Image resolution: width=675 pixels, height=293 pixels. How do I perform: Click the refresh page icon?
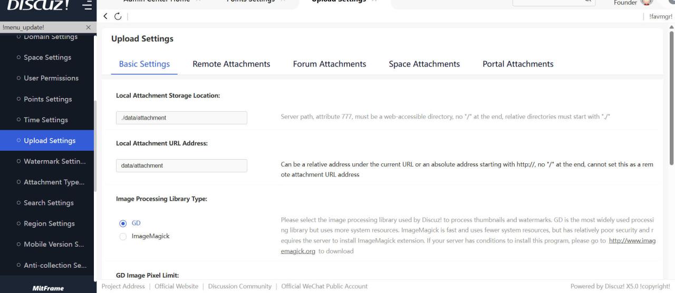pos(118,16)
